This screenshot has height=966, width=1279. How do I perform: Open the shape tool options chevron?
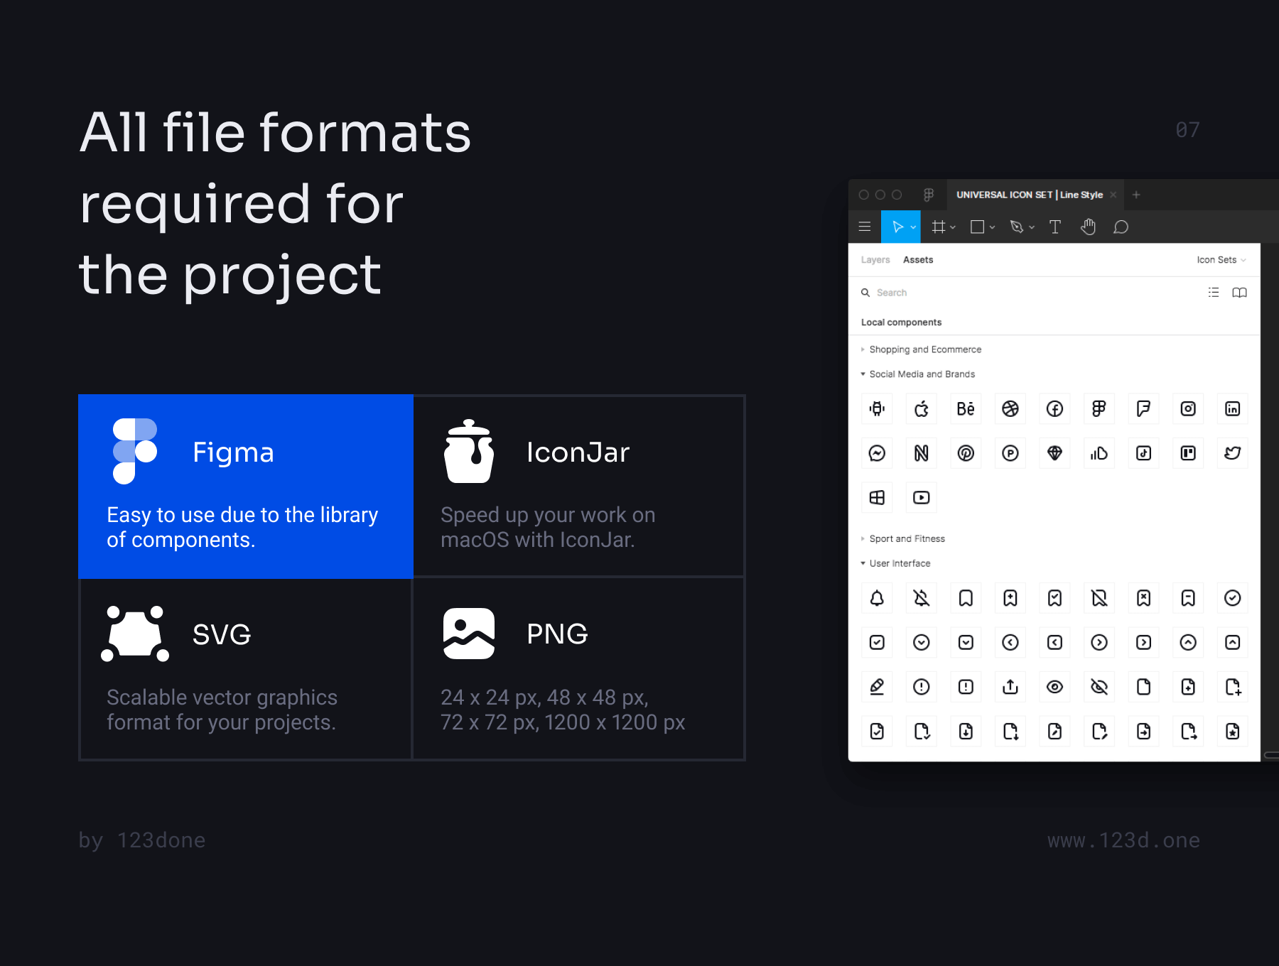point(992,227)
